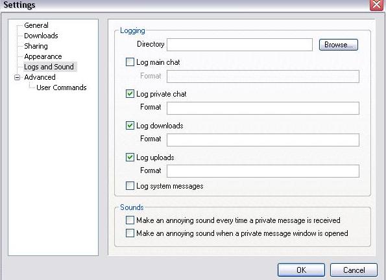Select Downloads in the settings tree
The width and height of the screenshot is (386, 280).
tap(41, 36)
